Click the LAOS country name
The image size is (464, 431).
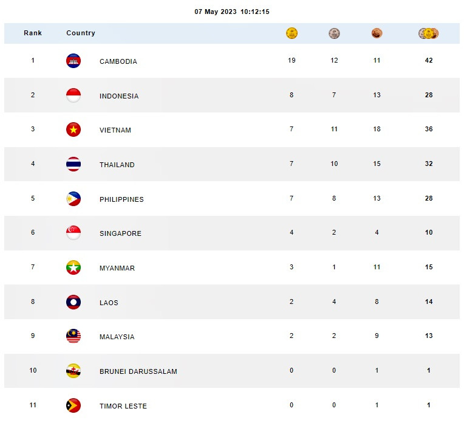109,303
